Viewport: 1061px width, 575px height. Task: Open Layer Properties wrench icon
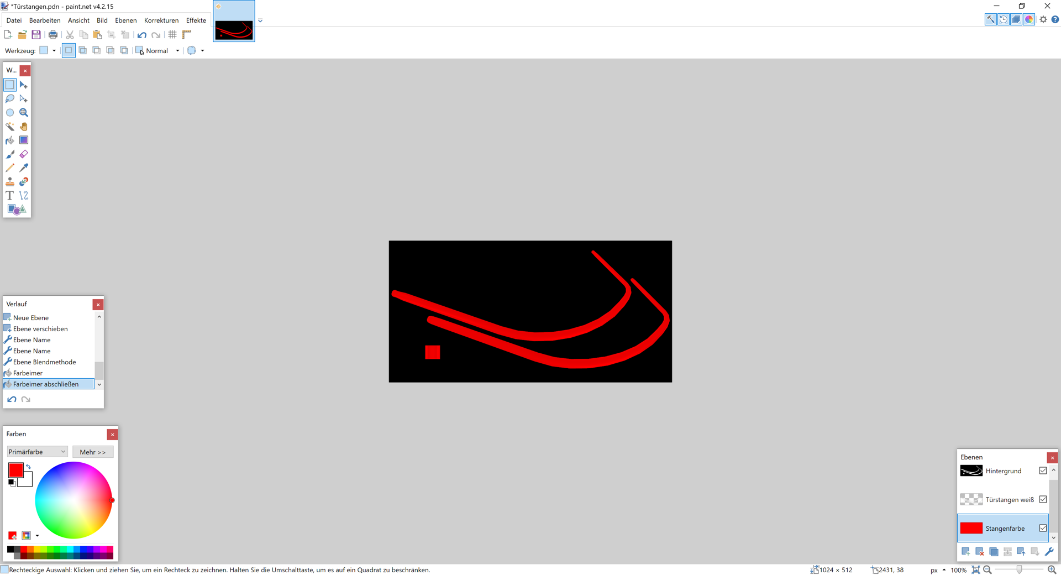click(x=1049, y=552)
